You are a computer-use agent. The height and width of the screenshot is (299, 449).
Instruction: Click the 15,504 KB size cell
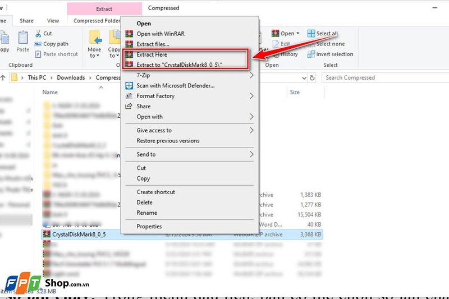coord(309,215)
